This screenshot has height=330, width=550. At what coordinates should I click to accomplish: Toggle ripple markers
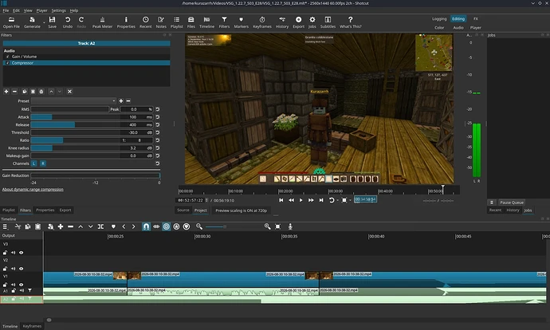(187, 226)
